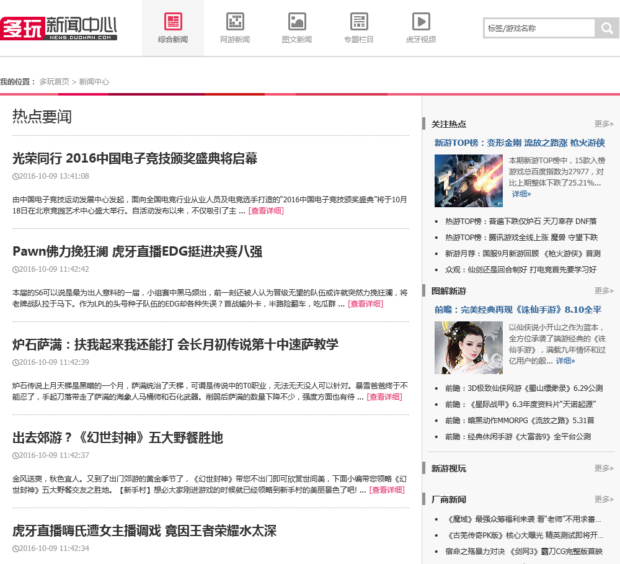
Task: Click the 诛仙手游 character thumbnail
Action: 469,348
